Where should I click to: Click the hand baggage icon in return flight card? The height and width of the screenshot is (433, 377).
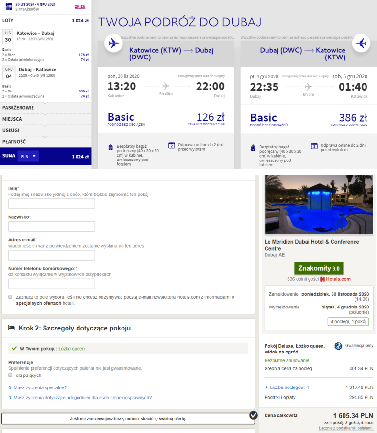click(253, 148)
